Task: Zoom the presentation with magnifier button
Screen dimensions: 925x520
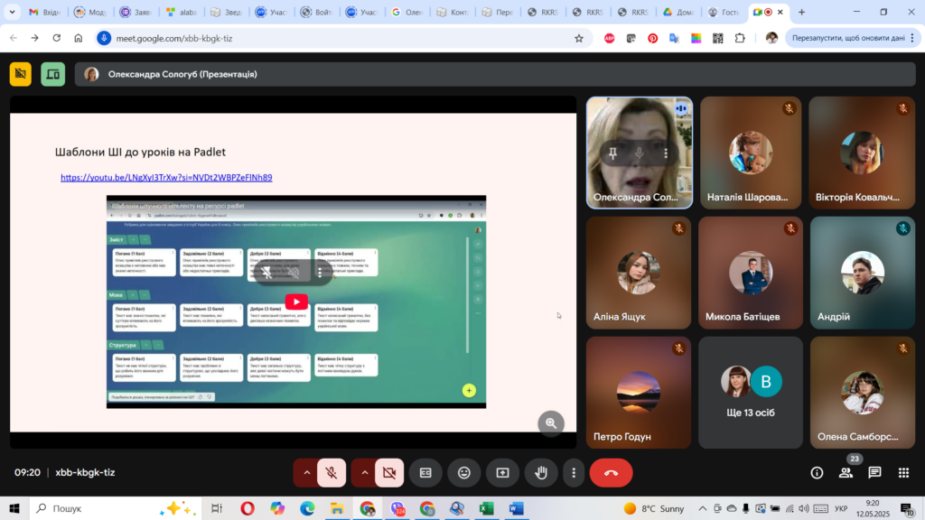Action: coord(551,423)
